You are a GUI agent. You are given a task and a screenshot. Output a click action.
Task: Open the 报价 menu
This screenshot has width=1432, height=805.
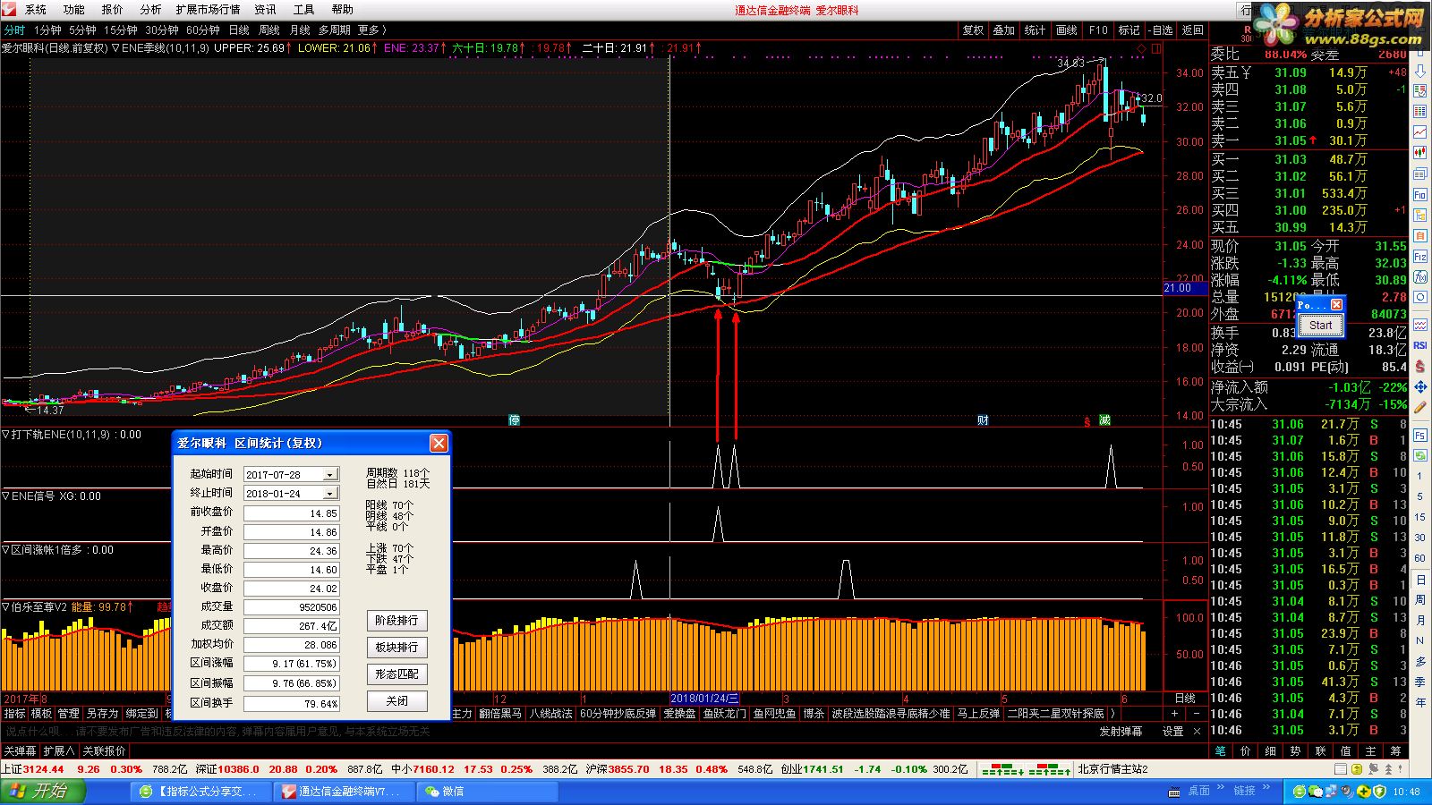click(113, 10)
